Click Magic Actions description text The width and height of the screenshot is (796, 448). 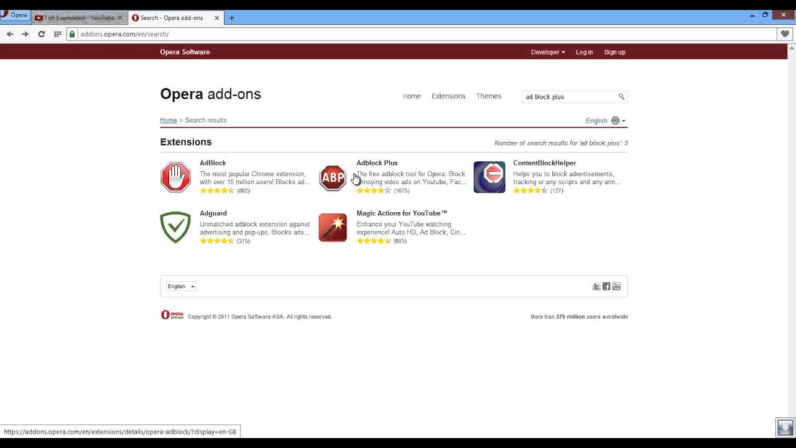411,228
